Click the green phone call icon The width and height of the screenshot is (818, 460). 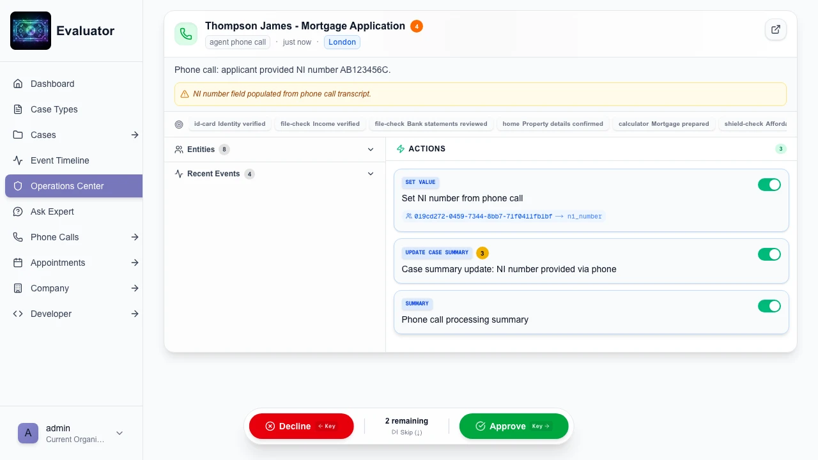[x=186, y=34]
